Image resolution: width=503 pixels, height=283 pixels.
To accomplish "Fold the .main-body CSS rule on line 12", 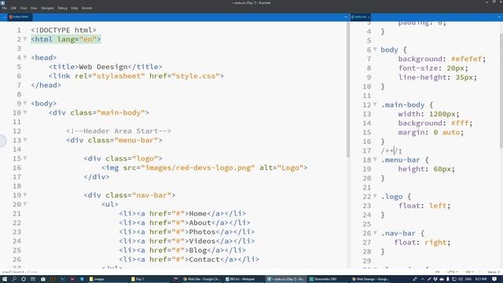I will pyautogui.click(x=375, y=105).
